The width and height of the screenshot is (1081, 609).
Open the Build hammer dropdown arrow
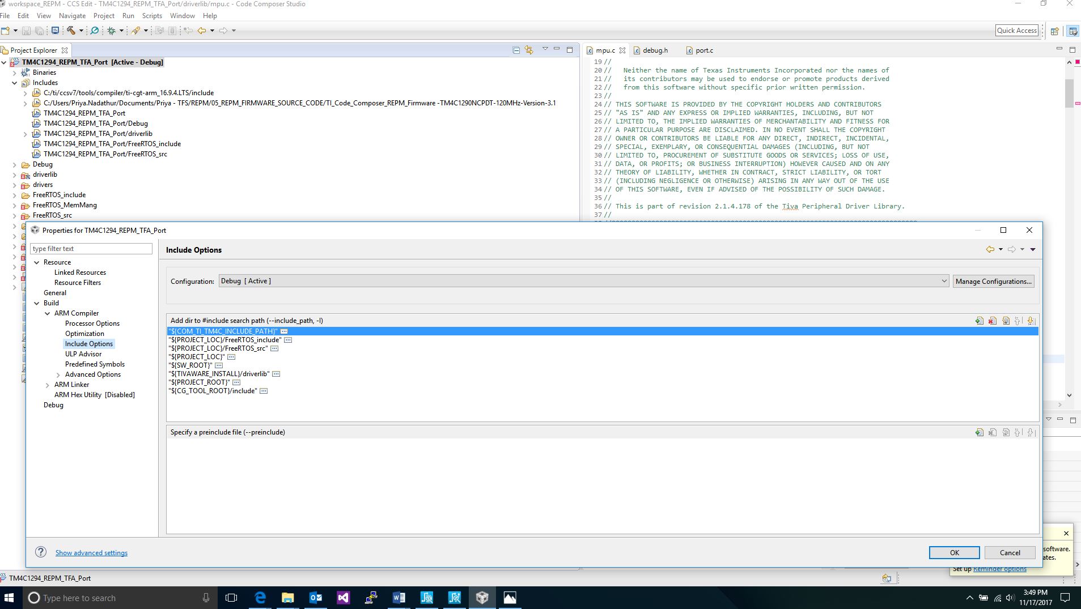pos(81,31)
